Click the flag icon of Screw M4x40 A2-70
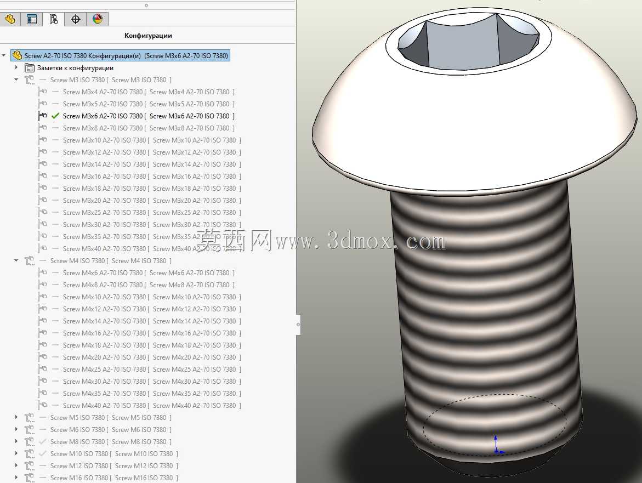The height and width of the screenshot is (483, 642). pyautogui.click(x=42, y=405)
